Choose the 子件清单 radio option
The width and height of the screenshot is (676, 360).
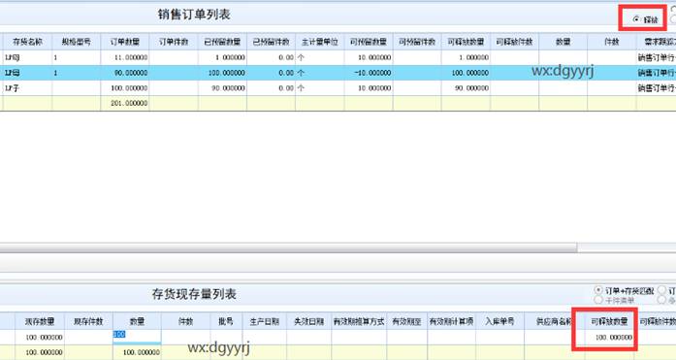[x=598, y=300]
